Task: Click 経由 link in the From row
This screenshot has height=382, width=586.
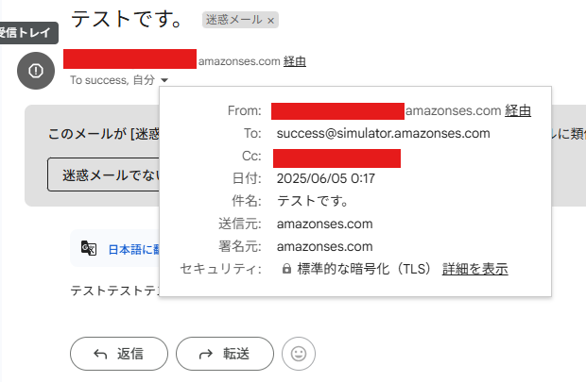Action: point(518,110)
